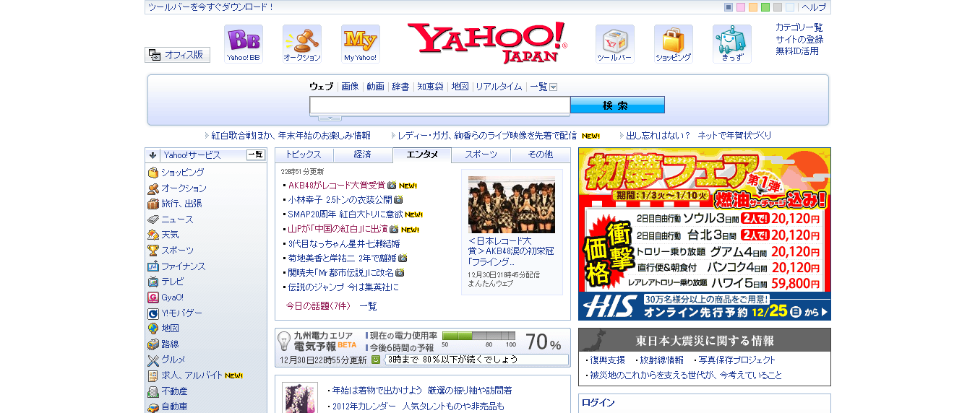Click the 地図 globe icon
Image resolution: width=975 pixels, height=413 pixels.
(153, 329)
